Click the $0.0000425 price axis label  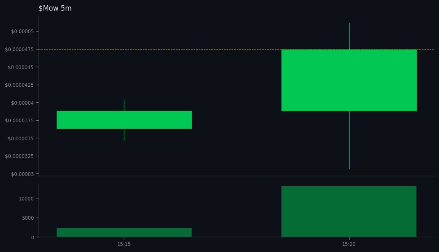(x=19, y=85)
